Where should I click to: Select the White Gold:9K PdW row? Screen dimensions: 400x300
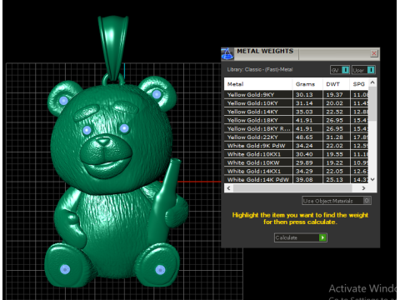pyautogui.click(x=296, y=146)
